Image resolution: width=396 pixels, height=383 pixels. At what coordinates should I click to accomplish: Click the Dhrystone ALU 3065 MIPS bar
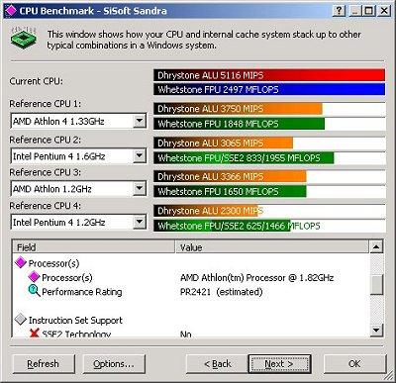(224, 143)
